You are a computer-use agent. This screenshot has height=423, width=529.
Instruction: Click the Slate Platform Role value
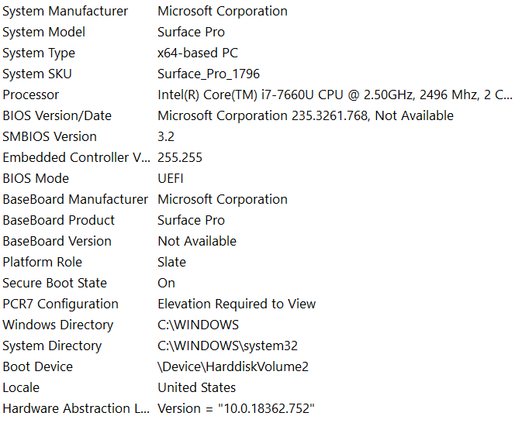point(171,263)
